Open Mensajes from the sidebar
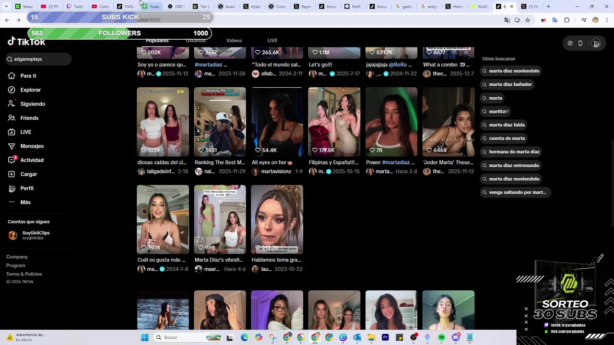Viewport: 614px width, 345px height. [x=32, y=146]
